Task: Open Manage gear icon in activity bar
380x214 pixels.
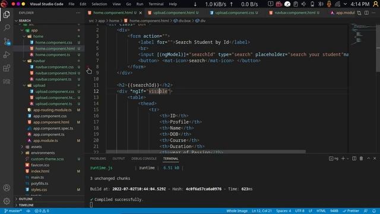Action: click(x=7, y=201)
